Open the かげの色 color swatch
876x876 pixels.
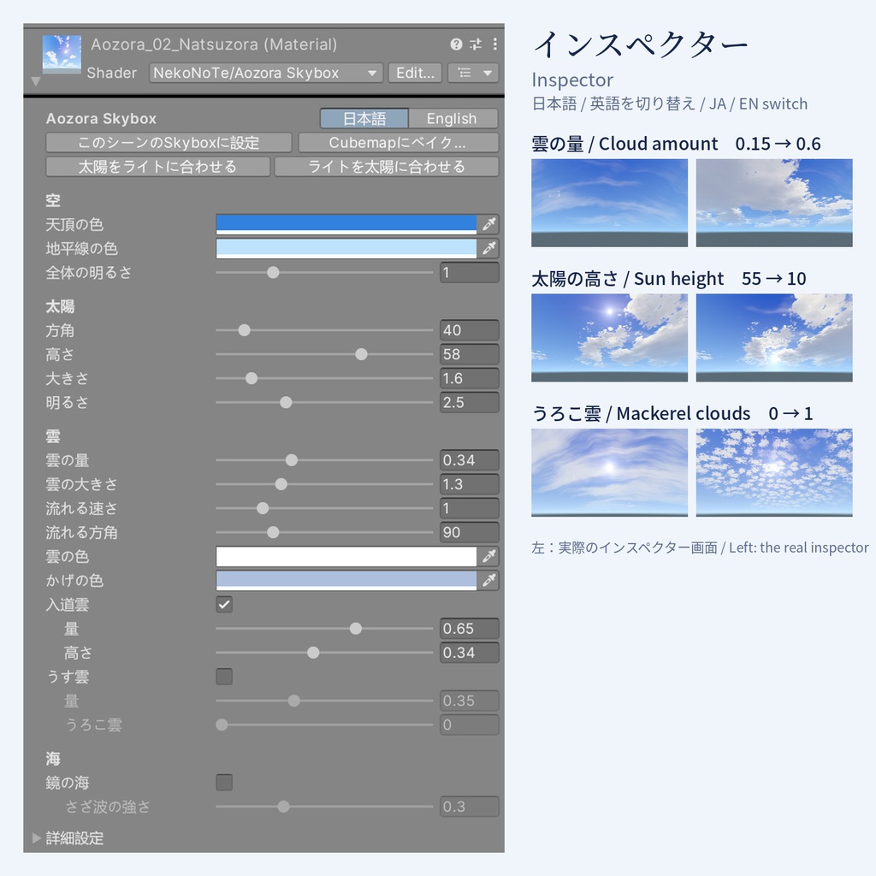[x=346, y=581]
